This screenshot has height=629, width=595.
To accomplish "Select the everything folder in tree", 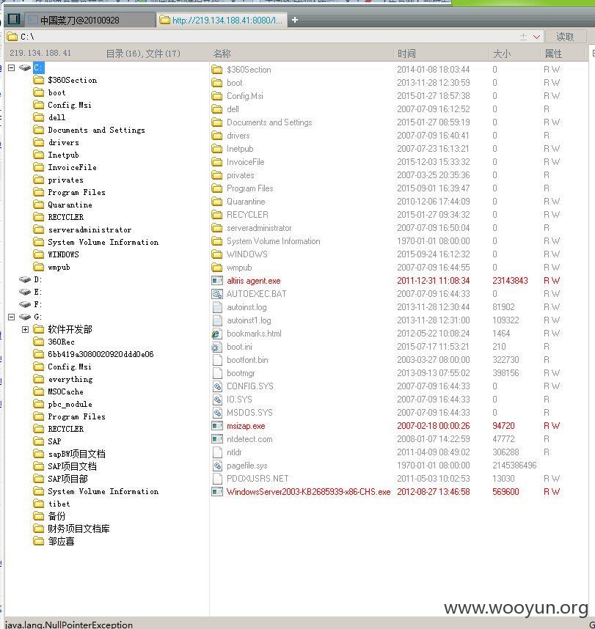I will pyautogui.click(x=70, y=379).
